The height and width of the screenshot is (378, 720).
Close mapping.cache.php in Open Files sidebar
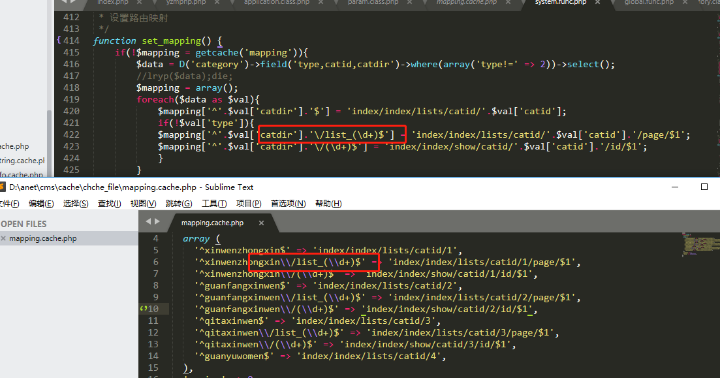(x=3, y=239)
